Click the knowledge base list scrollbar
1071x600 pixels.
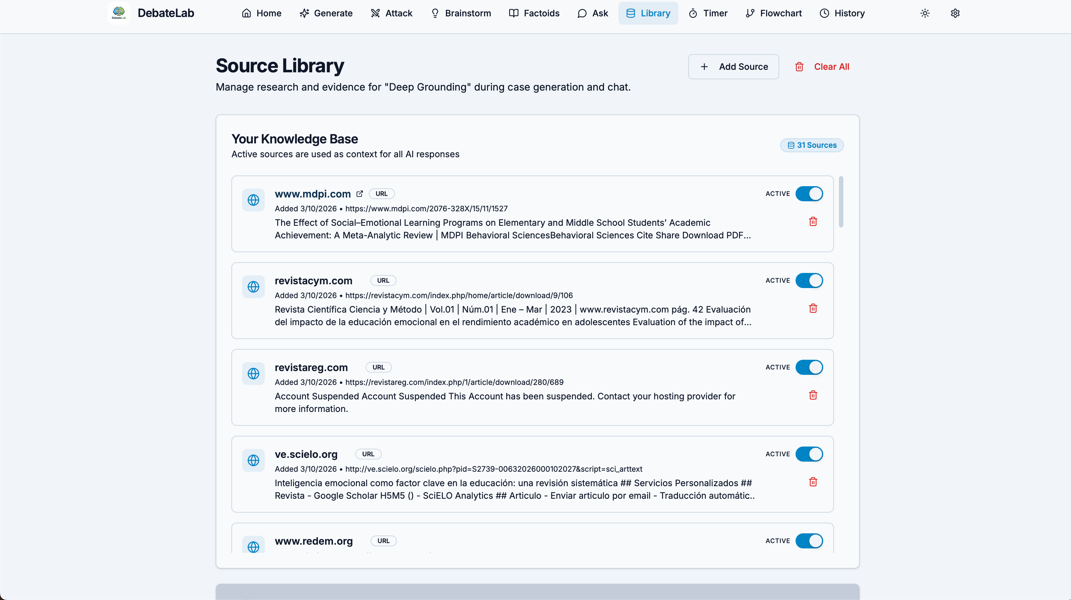(841, 202)
